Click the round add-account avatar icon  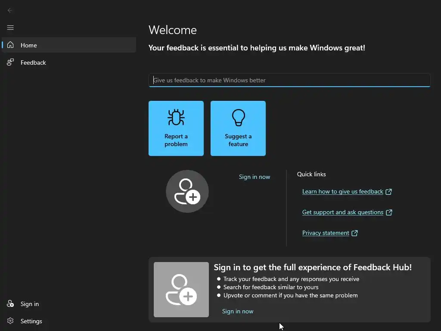[187, 191]
